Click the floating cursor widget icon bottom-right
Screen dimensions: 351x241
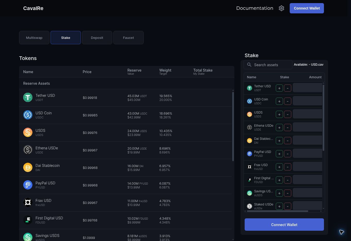pos(341,232)
